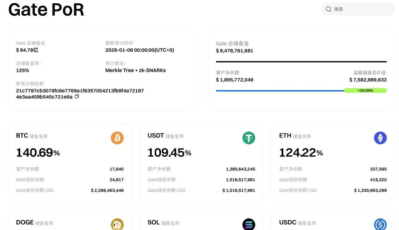Select total reserve $ 9,478,761,681

(234, 51)
